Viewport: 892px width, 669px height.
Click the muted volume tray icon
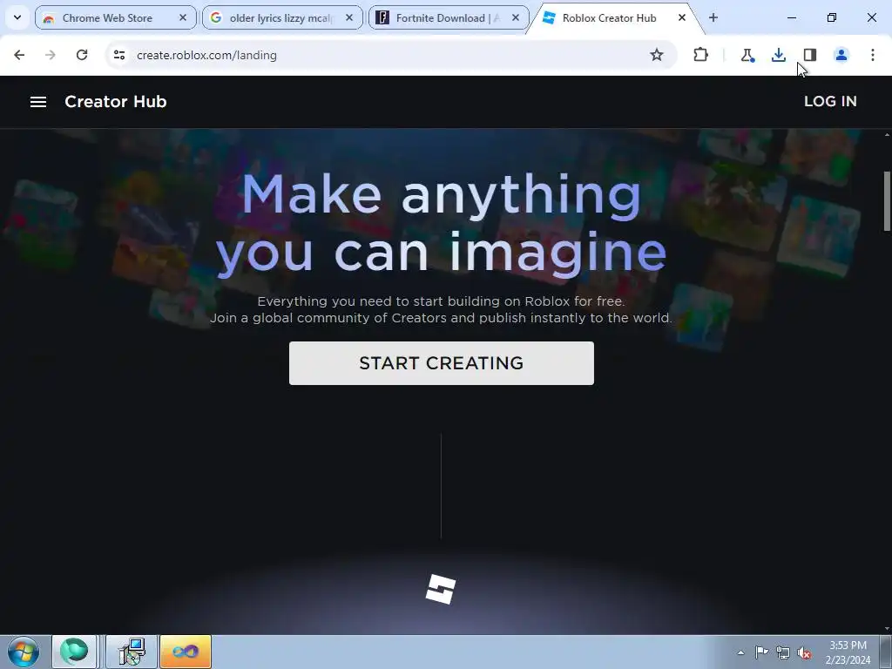click(x=804, y=652)
